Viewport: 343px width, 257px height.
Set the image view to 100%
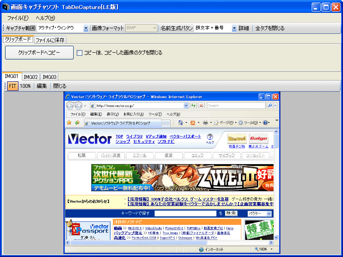(x=25, y=86)
